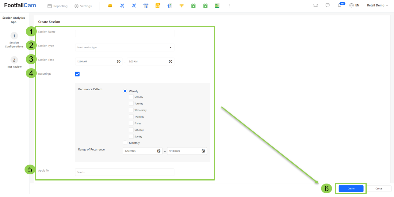Open the ticket icon in header
Viewport: 394px width, 197px height.
tap(316, 6)
